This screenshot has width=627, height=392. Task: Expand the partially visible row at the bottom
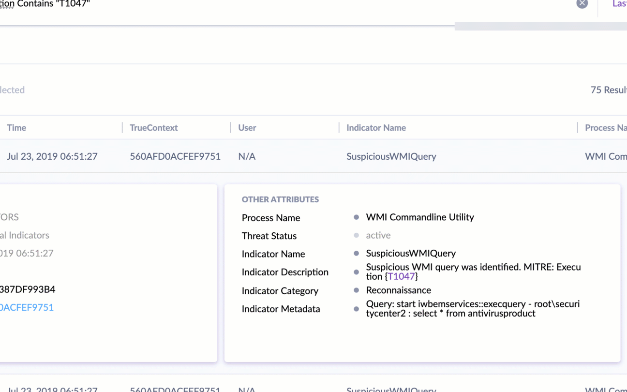[290, 388]
